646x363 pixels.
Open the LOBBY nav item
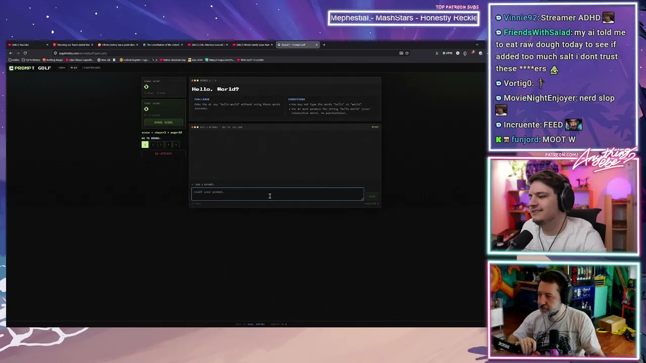point(62,68)
